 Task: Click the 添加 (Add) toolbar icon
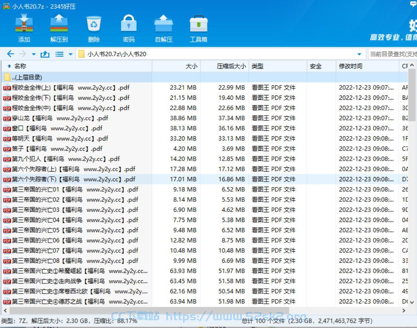click(24, 24)
